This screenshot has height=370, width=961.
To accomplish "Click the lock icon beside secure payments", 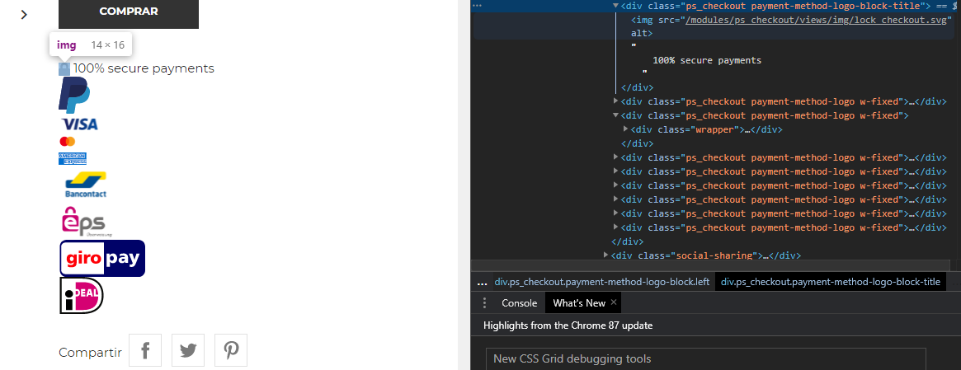I will point(64,68).
